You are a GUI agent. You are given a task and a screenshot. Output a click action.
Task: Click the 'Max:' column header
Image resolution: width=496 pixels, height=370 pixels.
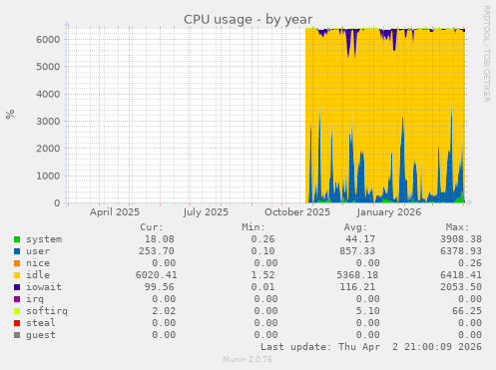pos(457,227)
